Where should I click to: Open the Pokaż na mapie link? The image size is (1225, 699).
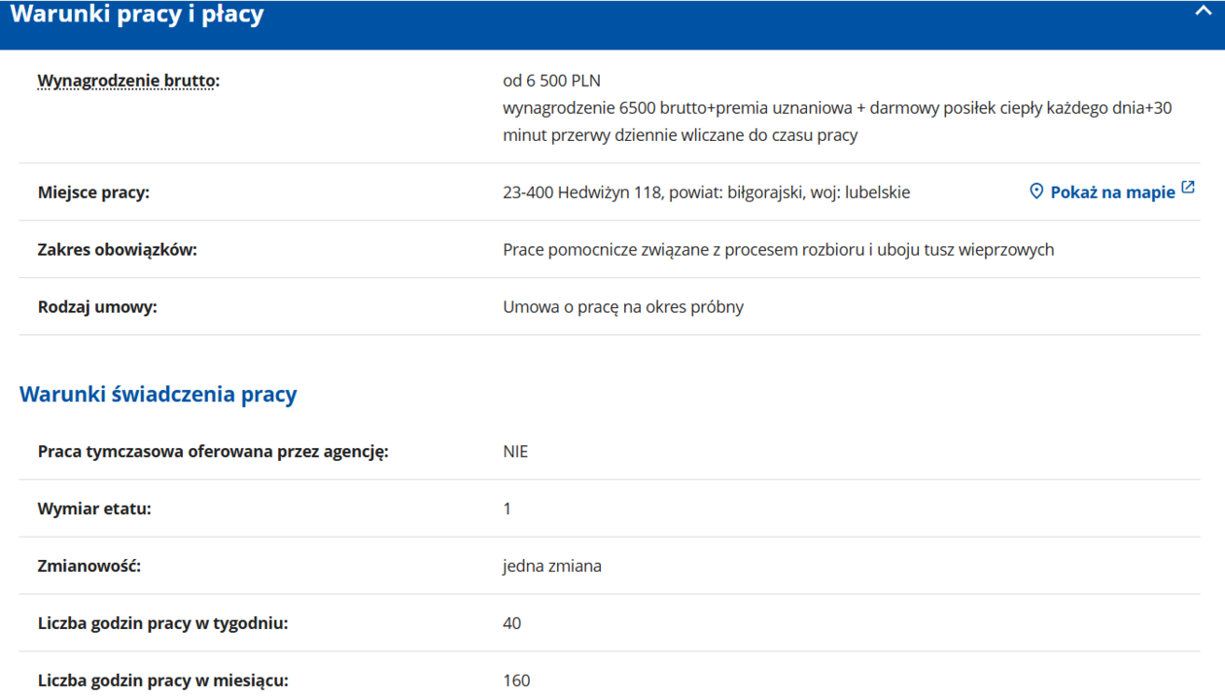(1112, 192)
